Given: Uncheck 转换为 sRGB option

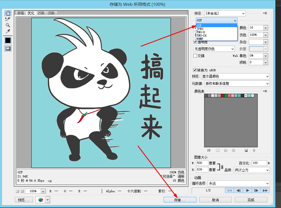Looking at the screenshot, I should (196, 70).
